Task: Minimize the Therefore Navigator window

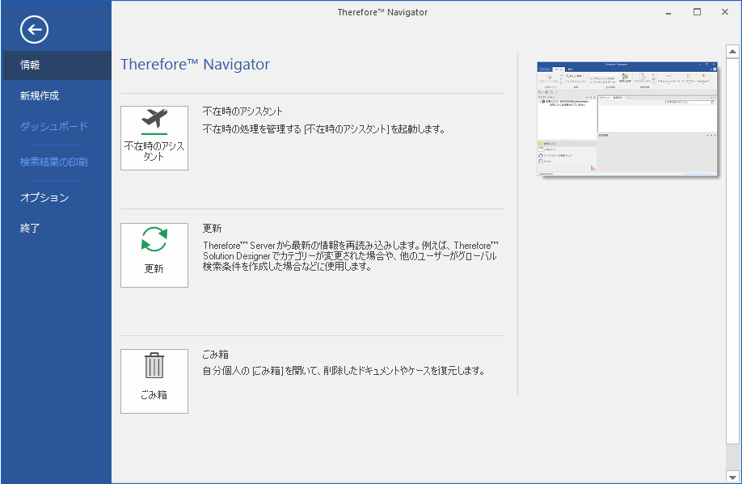Action: click(668, 12)
